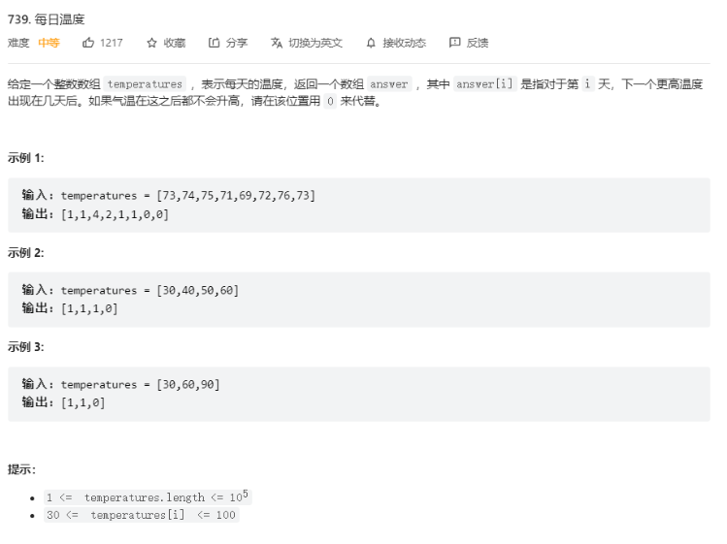Click the 难度 label
This screenshot has width=727, height=544.
pos(18,43)
